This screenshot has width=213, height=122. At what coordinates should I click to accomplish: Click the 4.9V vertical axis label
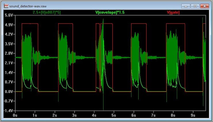(9, 25)
